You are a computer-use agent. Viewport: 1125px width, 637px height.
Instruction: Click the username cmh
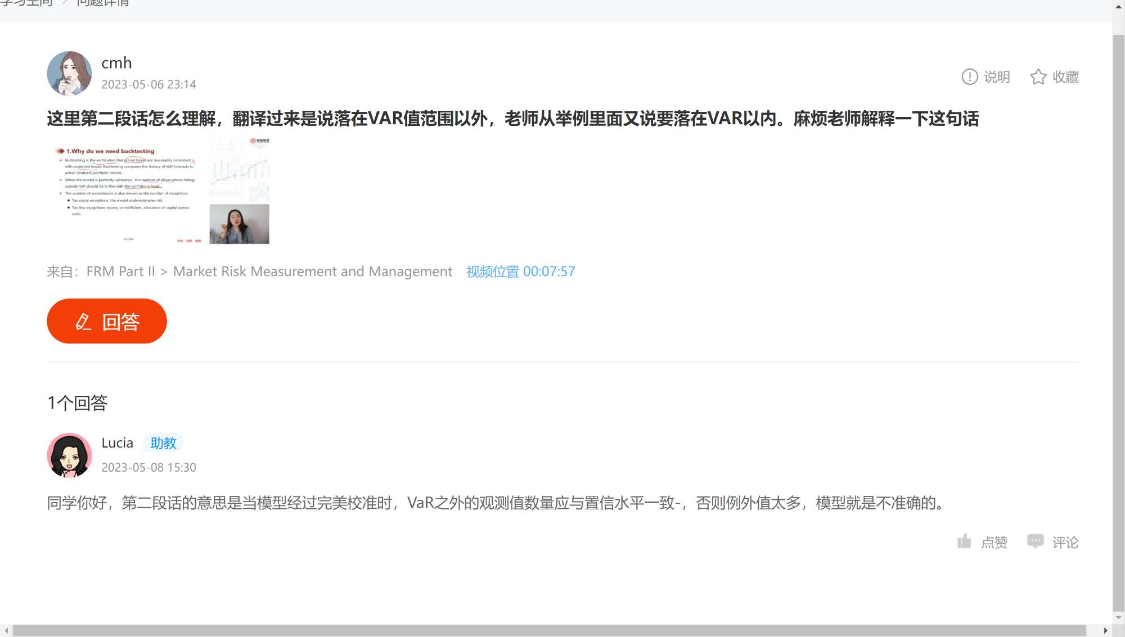[x=116, y=63]
